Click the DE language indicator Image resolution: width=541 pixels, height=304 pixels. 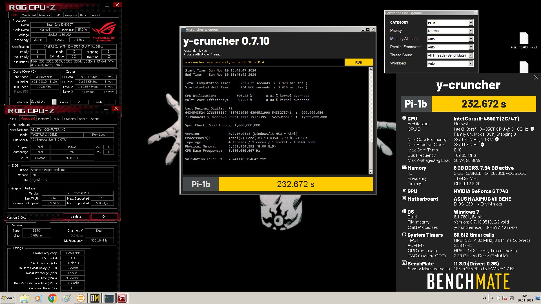click(484, 298)
